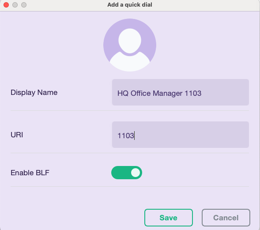Click the zoom window button in the title bar
The width and height of the screenshot is (260, 230).
point(24,5)
